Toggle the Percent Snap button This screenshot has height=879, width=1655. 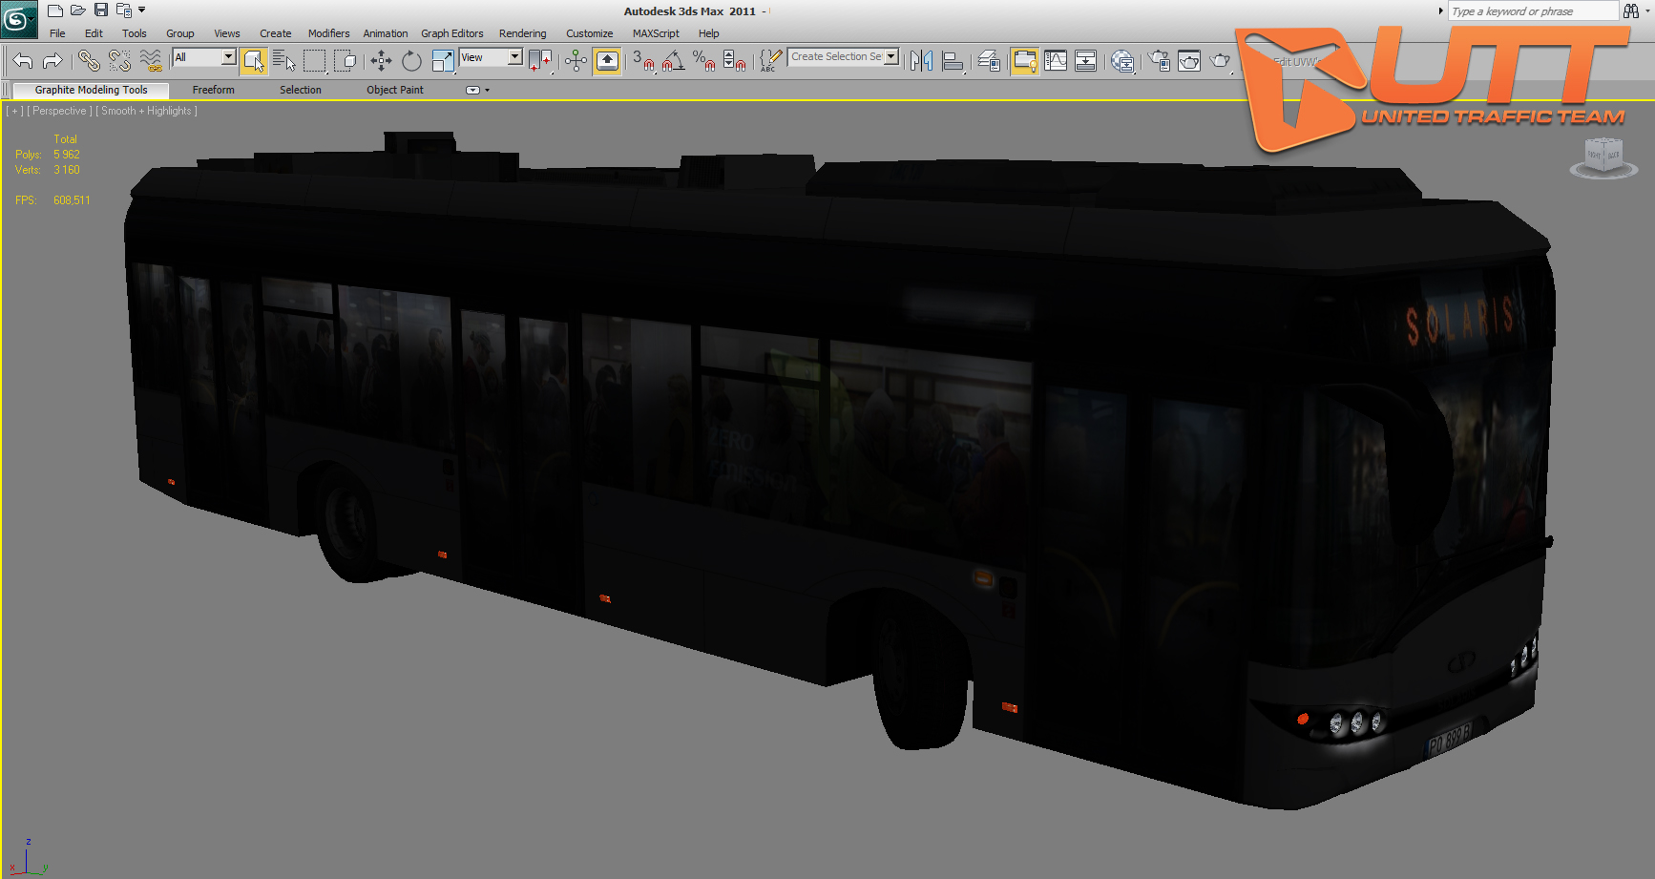tap(704, 61)
